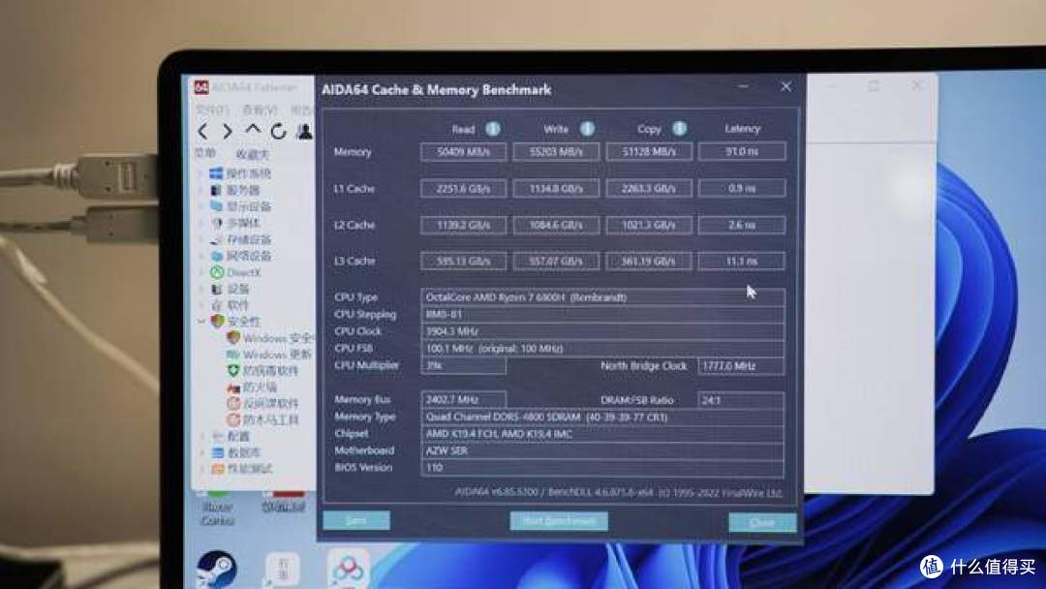The height and width of the screenshot is (589, 1046).
Task: Open the colorful rings desktop shortcut
Action: (x=348, y=569)
